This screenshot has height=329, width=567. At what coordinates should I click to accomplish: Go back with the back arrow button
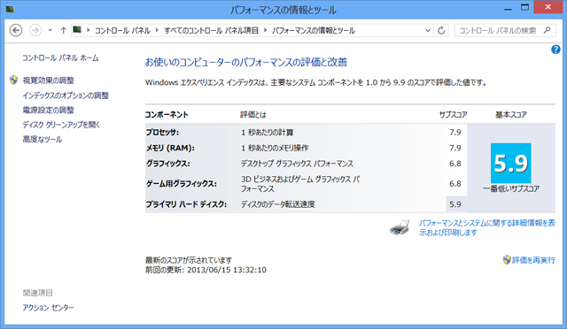[x=16, y=30]
